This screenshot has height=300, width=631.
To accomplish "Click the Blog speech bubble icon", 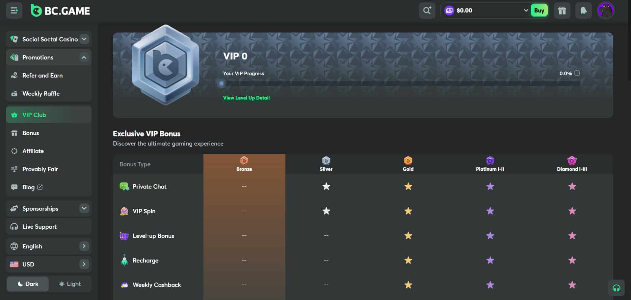I will (x=14, y=187).
